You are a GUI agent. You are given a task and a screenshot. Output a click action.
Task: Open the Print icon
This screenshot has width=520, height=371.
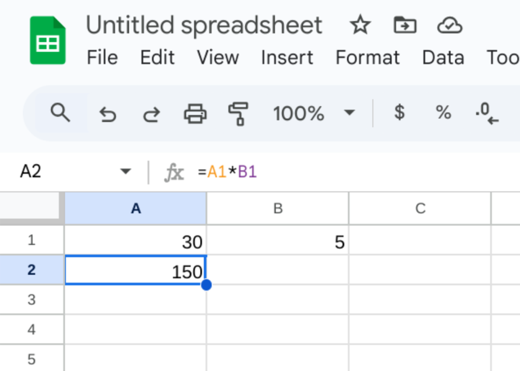tap(196, 112)
